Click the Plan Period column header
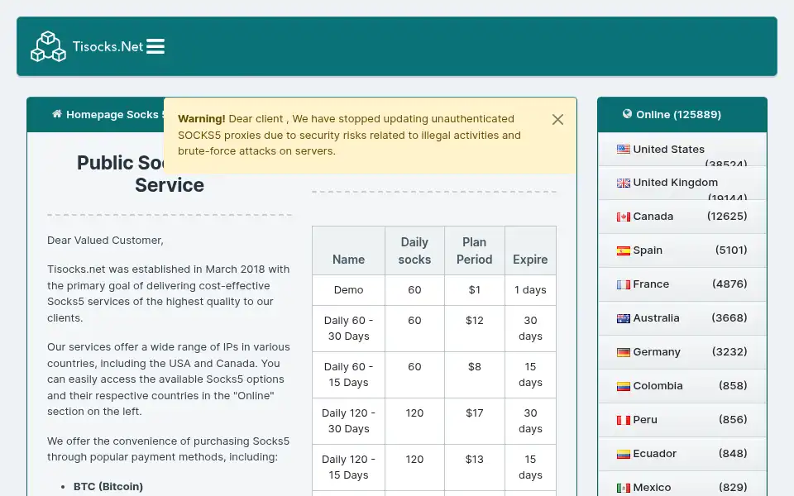 click(474, 250)
